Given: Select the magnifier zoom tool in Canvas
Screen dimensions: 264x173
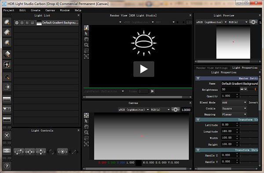Looking at the screenshot, I should coord(86,132).
